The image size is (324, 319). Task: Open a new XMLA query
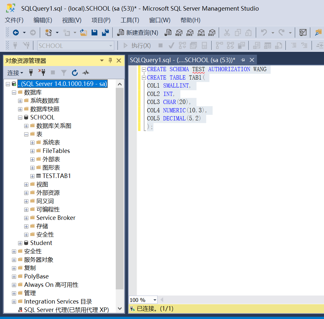(201, 33)
